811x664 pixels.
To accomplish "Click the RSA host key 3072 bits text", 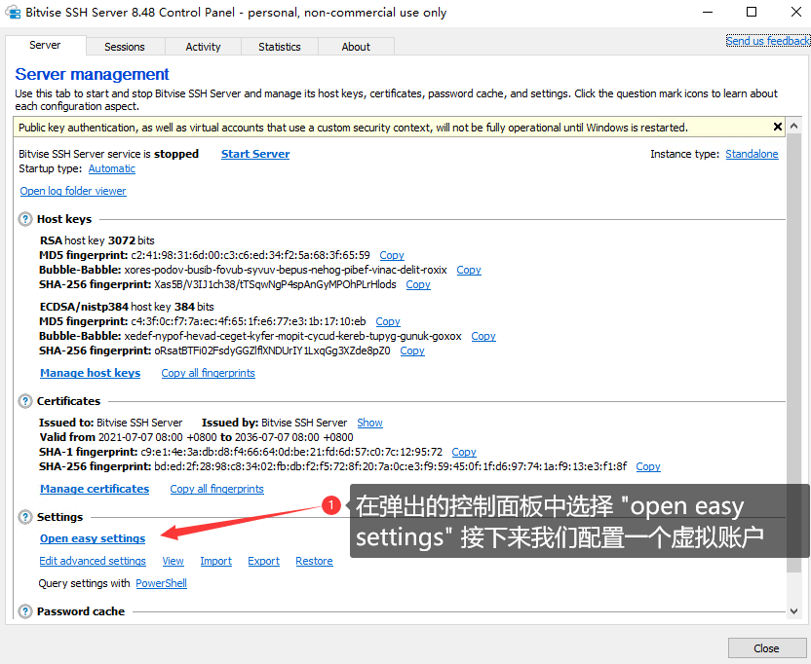I will pyautogui.click(x=97, y=240).
